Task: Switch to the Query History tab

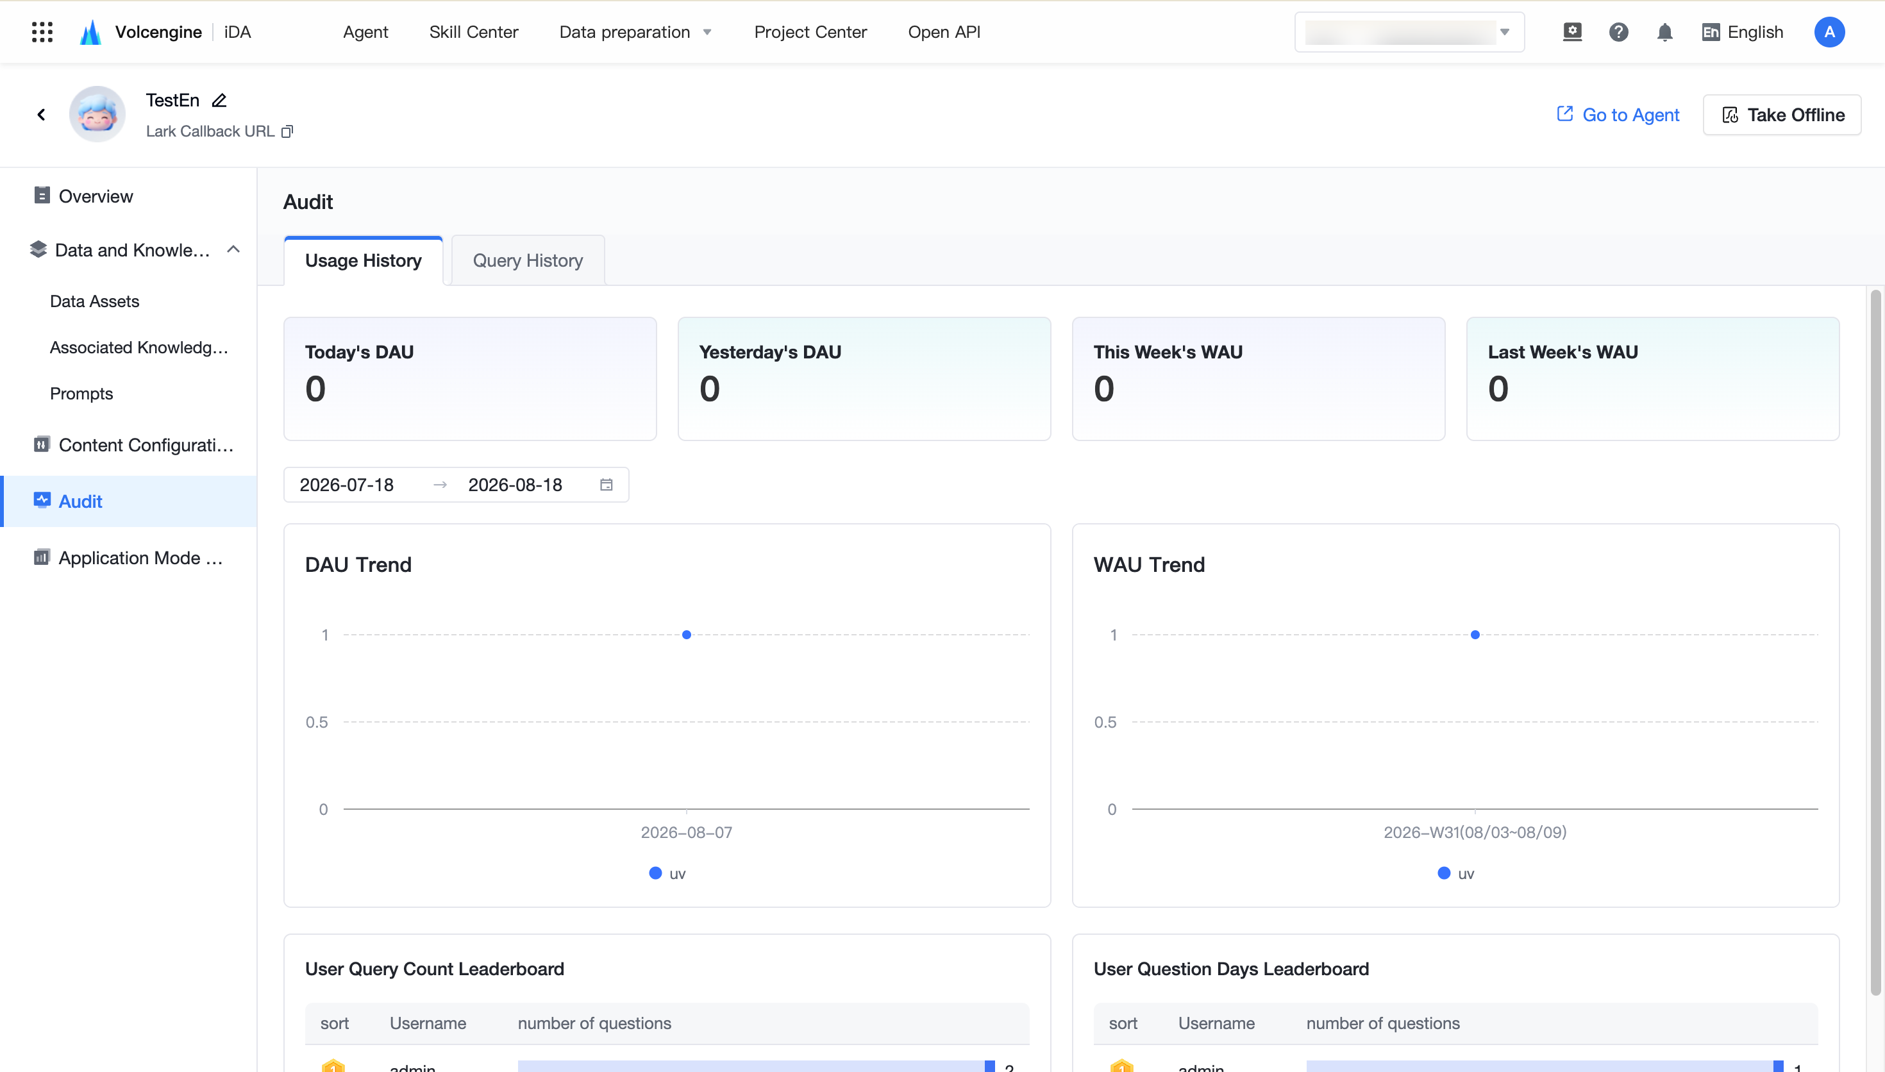Action: pyautogui.click(x=528, y=260)
